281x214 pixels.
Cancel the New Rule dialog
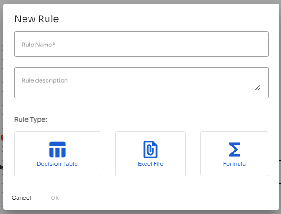point(22,198)
